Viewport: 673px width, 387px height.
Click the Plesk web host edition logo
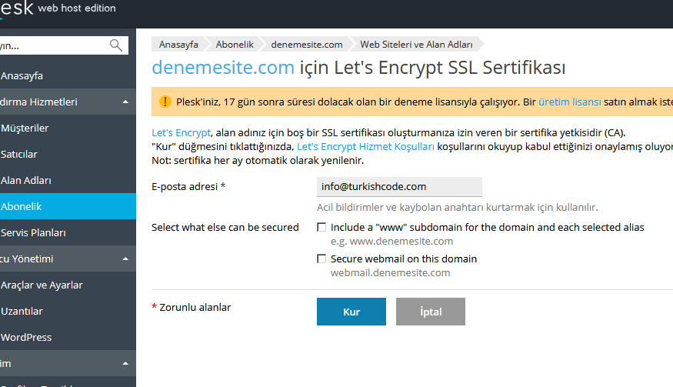click(58, 8)
